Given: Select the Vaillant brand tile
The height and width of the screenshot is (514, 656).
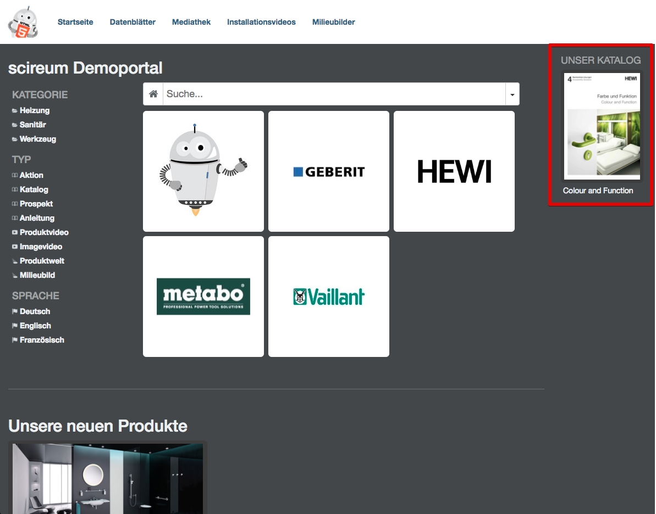Looking at the screenshot, I should click(x=329, y=297).
